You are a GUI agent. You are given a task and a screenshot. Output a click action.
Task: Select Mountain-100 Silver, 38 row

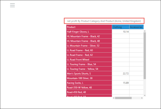tap(89, 78)
